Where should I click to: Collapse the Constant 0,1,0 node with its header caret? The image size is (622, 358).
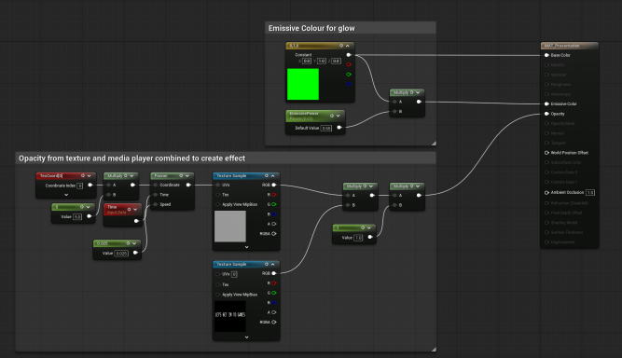348,46
